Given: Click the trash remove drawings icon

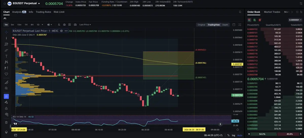Looking at the screenshot, I should 6,122.
